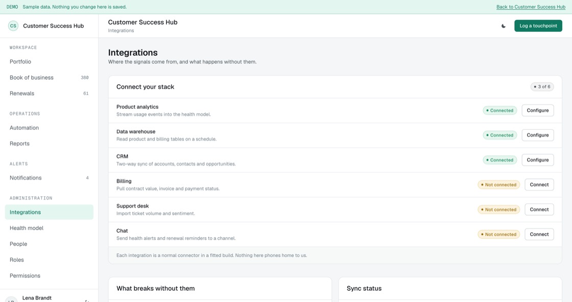
Task: Open the Reports page
Action: tap(49, 144)
